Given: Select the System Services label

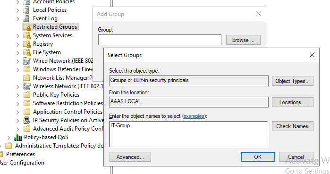Looking at the screenshot, I should coord(52,35).
